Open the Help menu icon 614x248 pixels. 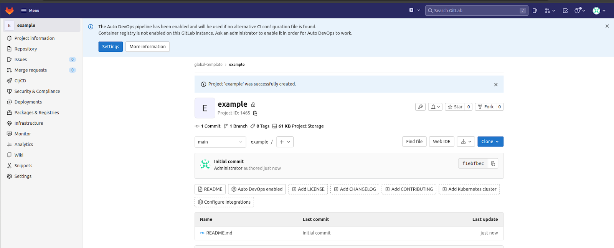coord(579,11)
